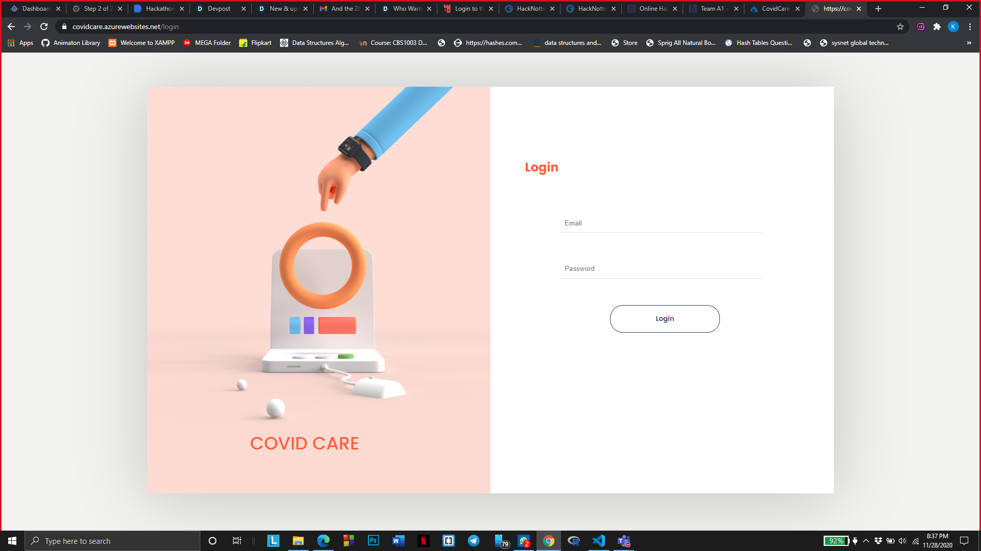Open the Extensions puzzle piece icon
981x551 pixels.
pyautogui.click(x=937, y=27)
